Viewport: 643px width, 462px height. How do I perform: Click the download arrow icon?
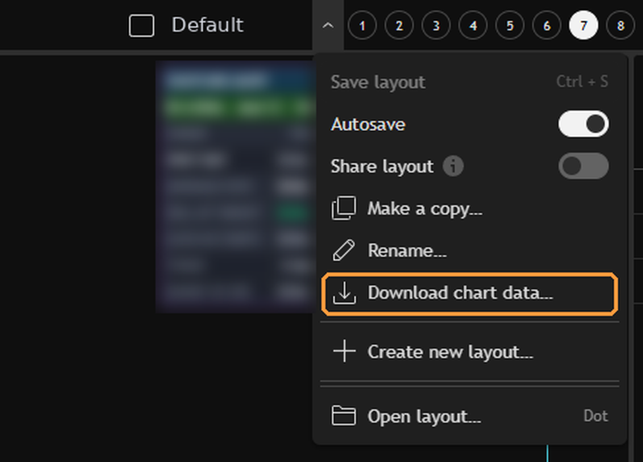coord(344,293)
